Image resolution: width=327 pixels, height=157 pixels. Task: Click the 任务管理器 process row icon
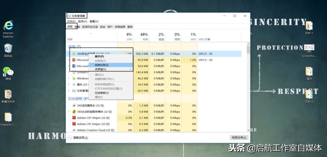pos(74,91)
